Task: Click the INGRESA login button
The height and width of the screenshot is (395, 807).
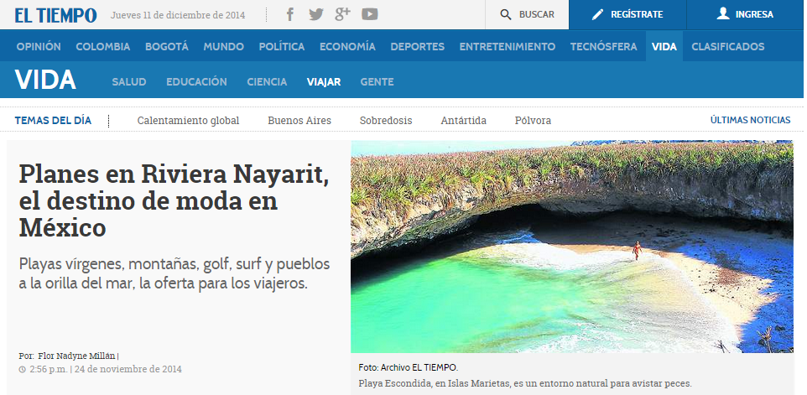Action: point(745,15)
